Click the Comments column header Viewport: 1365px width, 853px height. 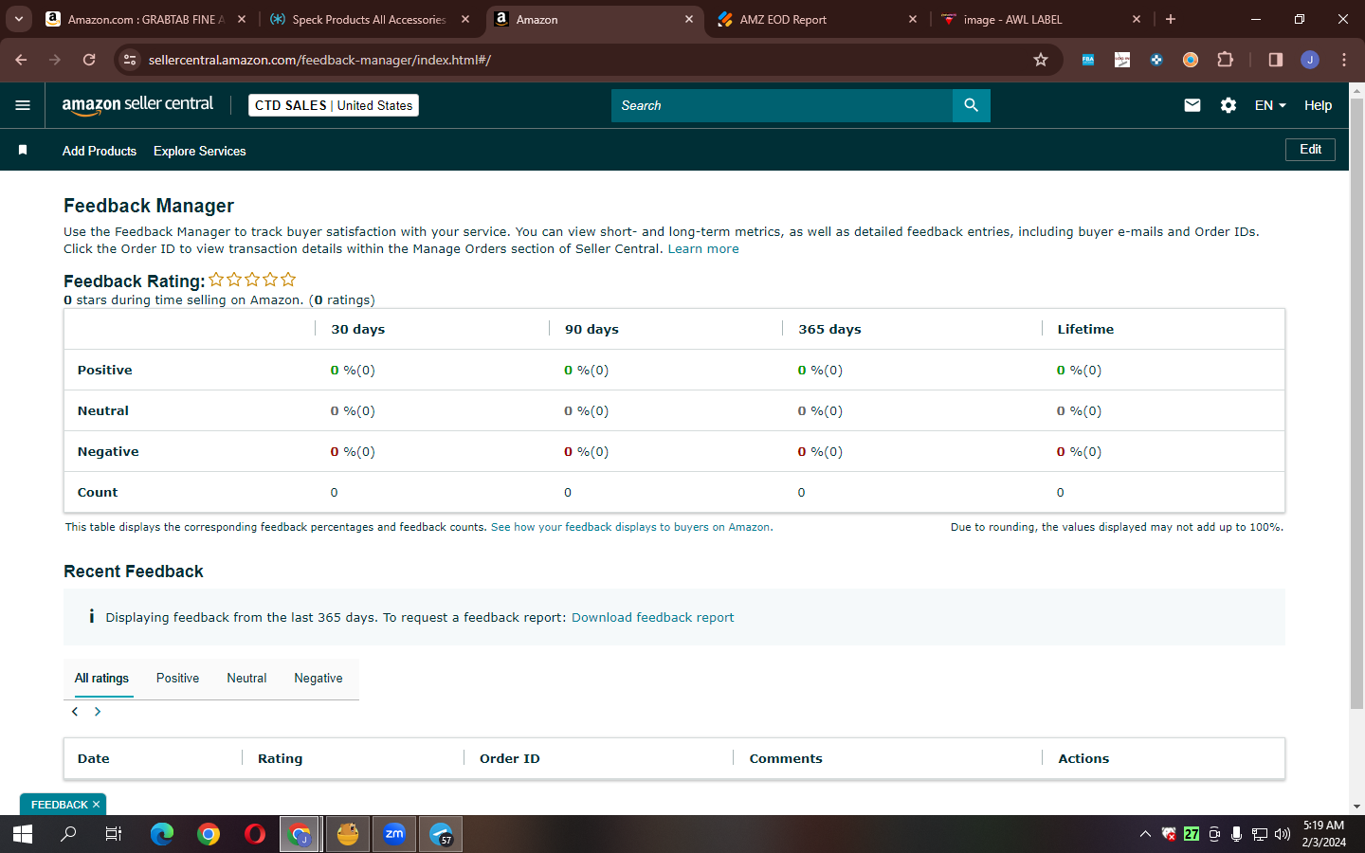[x=786, y=758]
